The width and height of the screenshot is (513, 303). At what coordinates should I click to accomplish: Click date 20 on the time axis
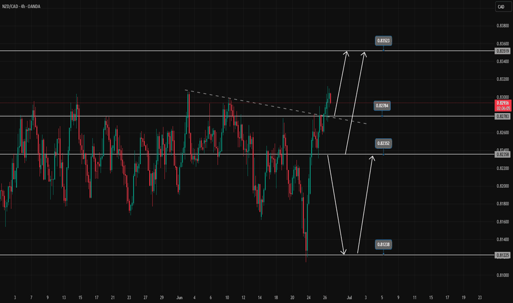292,297
